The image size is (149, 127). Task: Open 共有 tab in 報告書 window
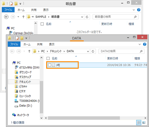[x=34, y=10]
